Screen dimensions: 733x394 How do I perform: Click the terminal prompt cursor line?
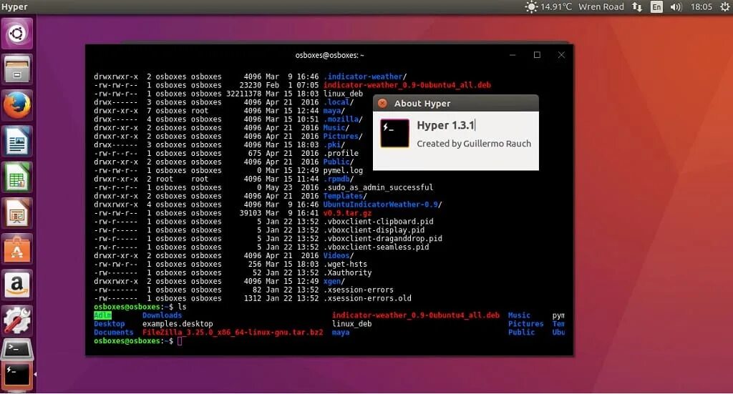pyautogui.click(x=138, y=341)
